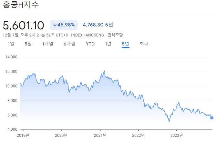Click the active 5년 tab
Image resolution: width=216 pixels, height=141 pixels.
125,44
